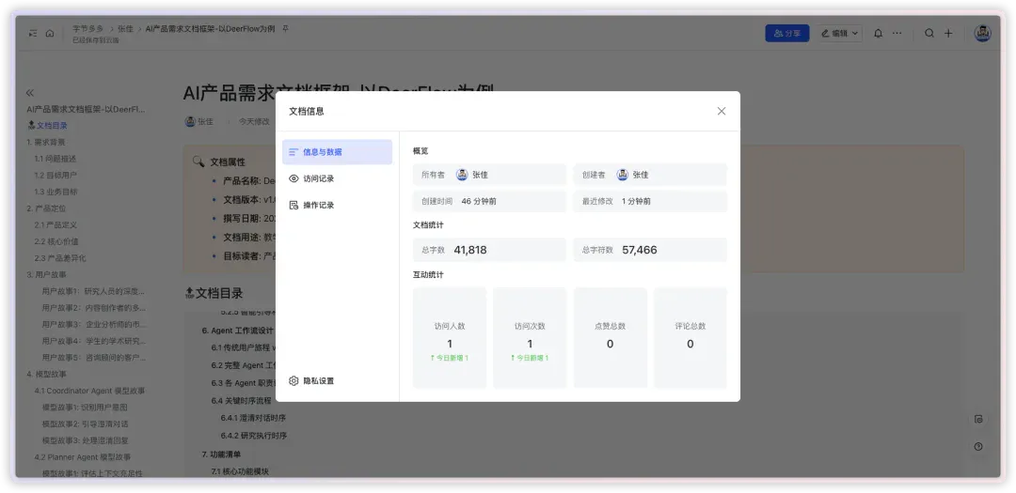This screenshot has height=493, width=1016.
Task: Jump to outline item 2.1 产品定义
Action: 56,224
